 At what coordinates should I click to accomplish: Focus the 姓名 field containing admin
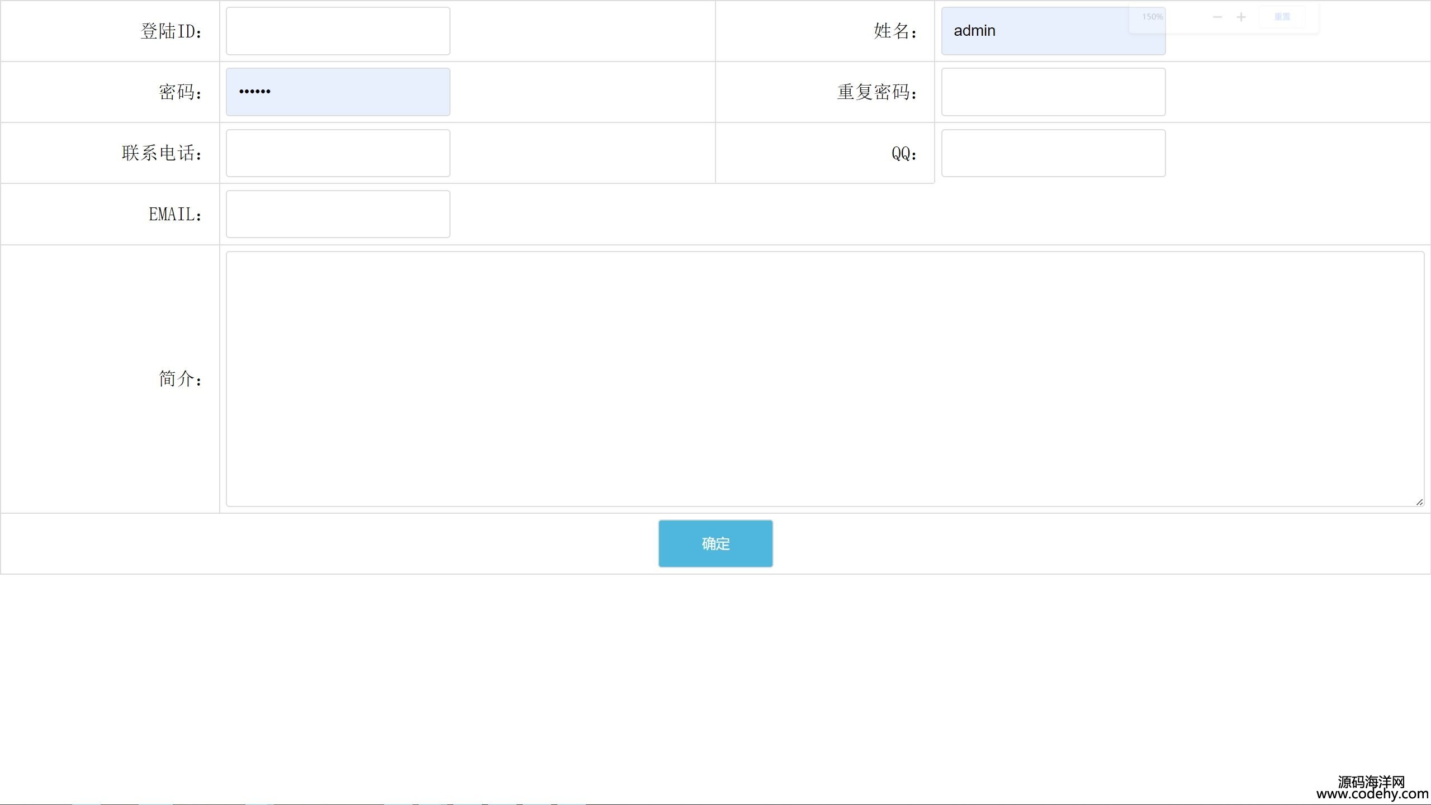[x=1053, y=31]
